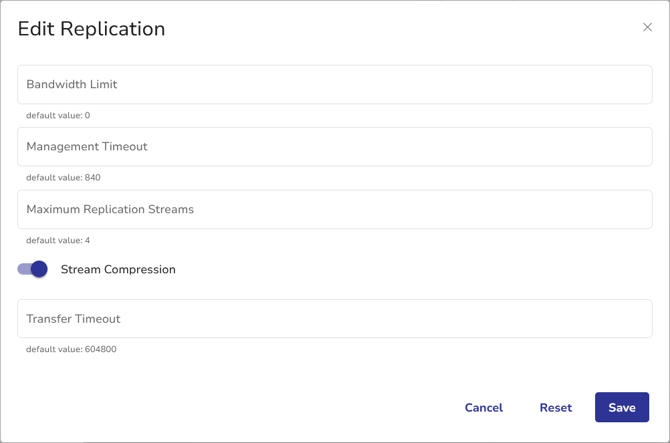Image resolution: width=670 pixels, height=443 pixels.
Task: Click the Edit Replication dialog title
Action: (x=92, y=29)
